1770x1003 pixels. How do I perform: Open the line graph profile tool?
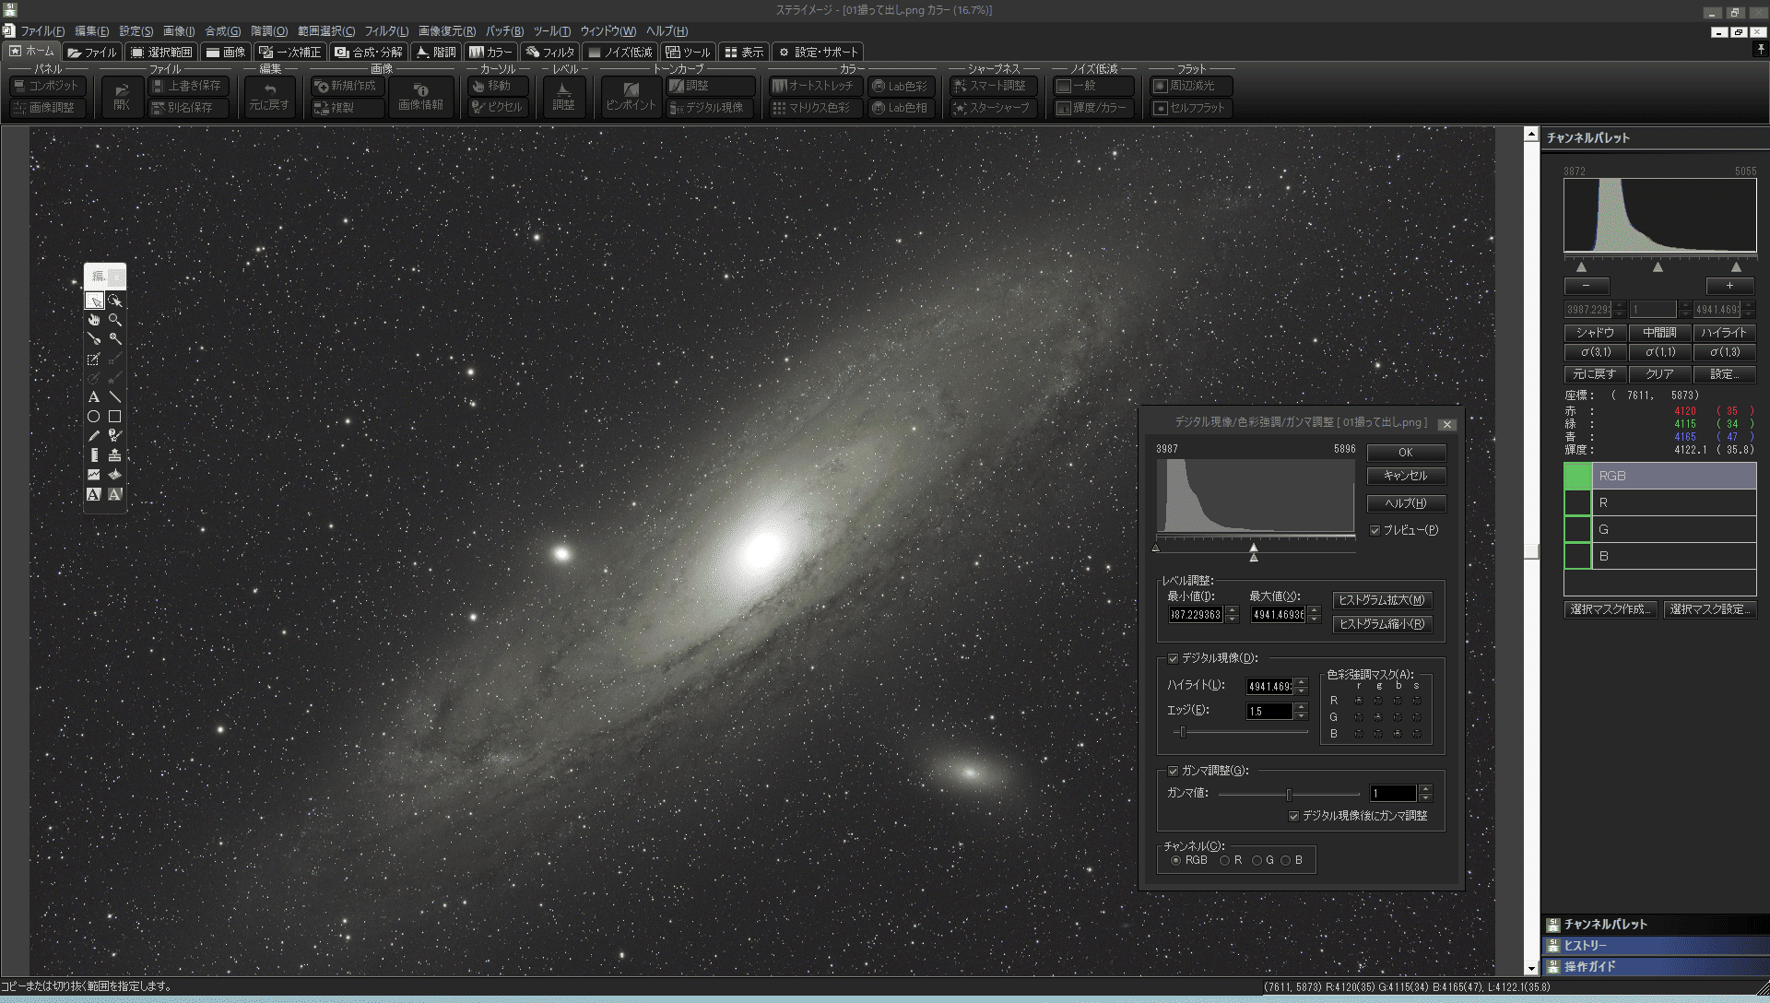94,475
